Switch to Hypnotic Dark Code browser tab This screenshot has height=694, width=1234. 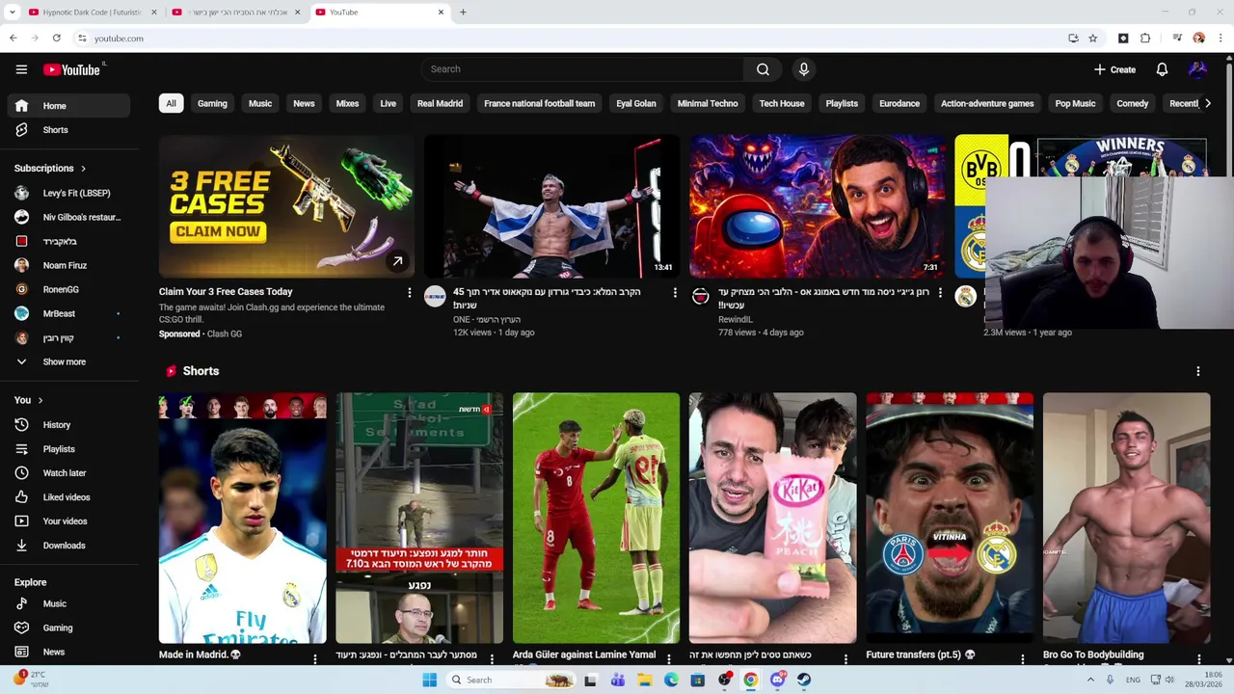(x=93, y=13)
